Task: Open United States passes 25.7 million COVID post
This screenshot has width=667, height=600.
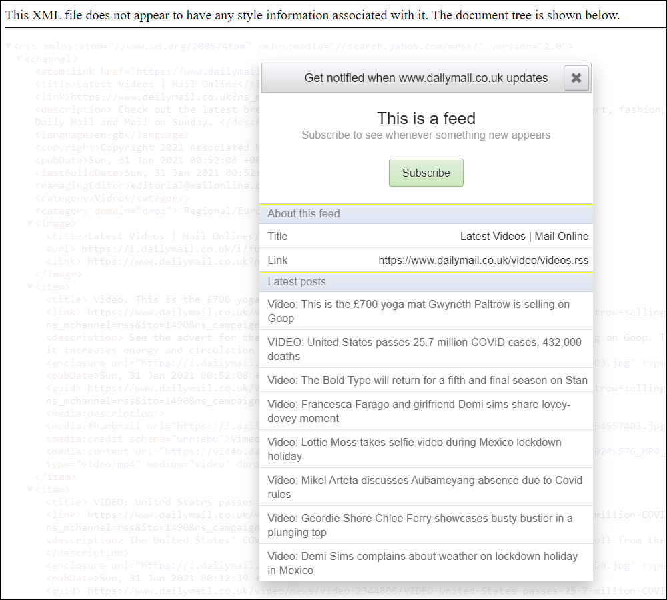Action: click(426, 349)
